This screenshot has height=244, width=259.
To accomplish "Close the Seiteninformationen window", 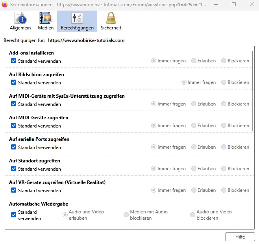I will (252, 4).
